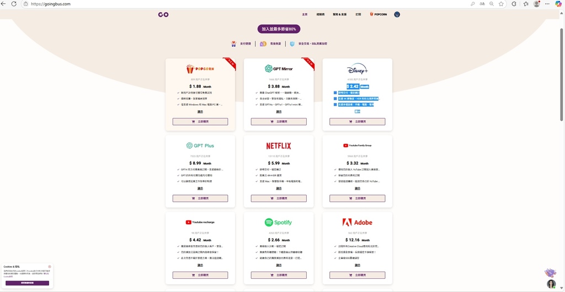Click buy-now button on GPT Plus card

(x=200, y=198)
